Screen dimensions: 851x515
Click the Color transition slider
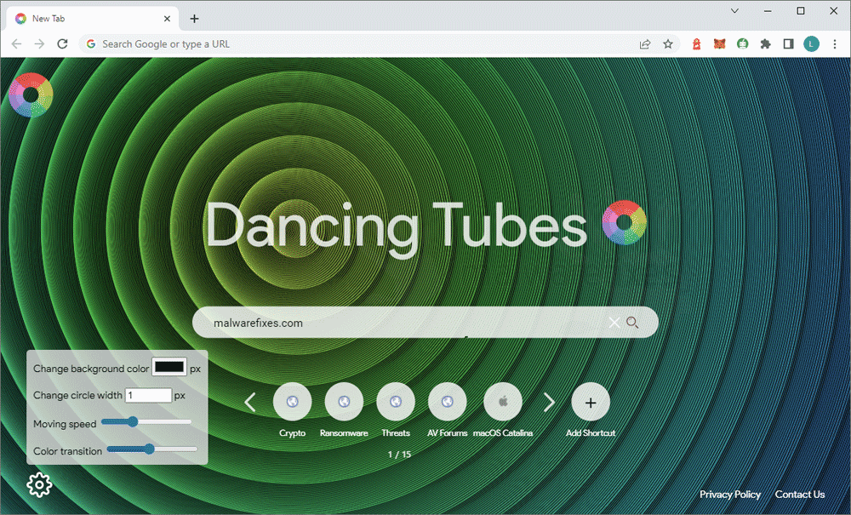[x=152, y=449]
